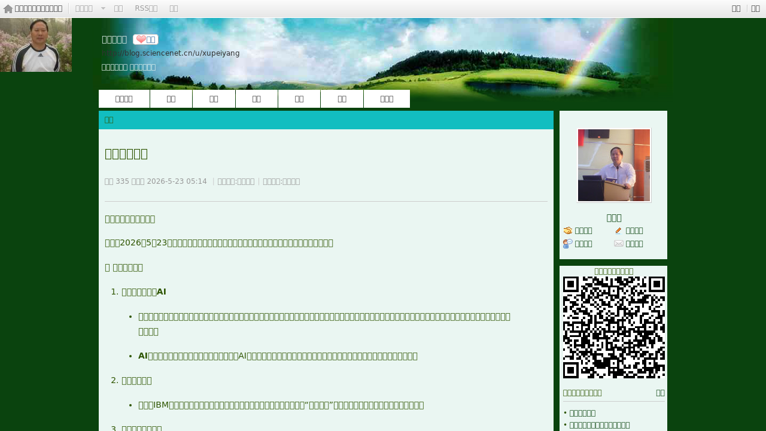Open the sidebar photo of speaker at podium
Image resolution: width=766 pixels, height=431 pixels.
click(614, 165)
